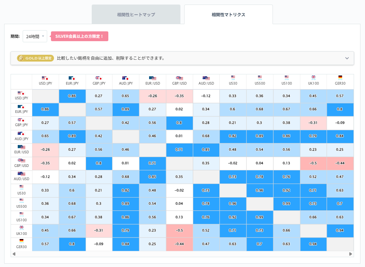Viewport: 365px width, 267px height.
Task: Select the 相関性マトリクス tab
Action: pos(228,14)
